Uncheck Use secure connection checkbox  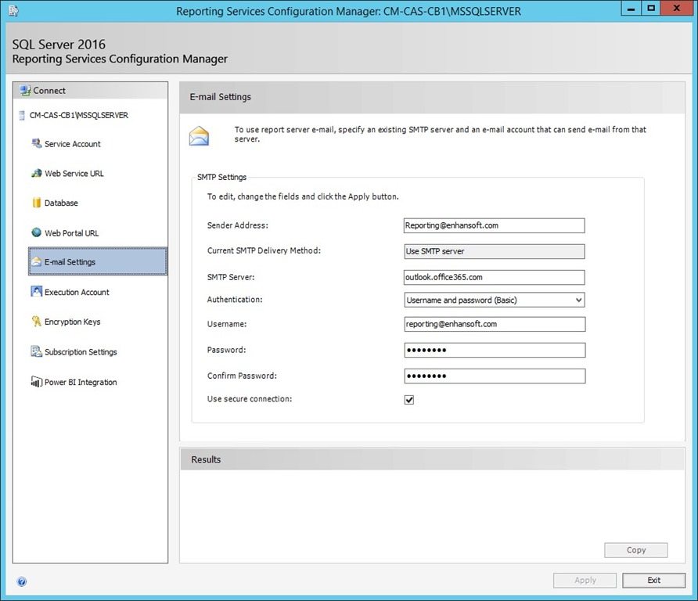(409, 400)
